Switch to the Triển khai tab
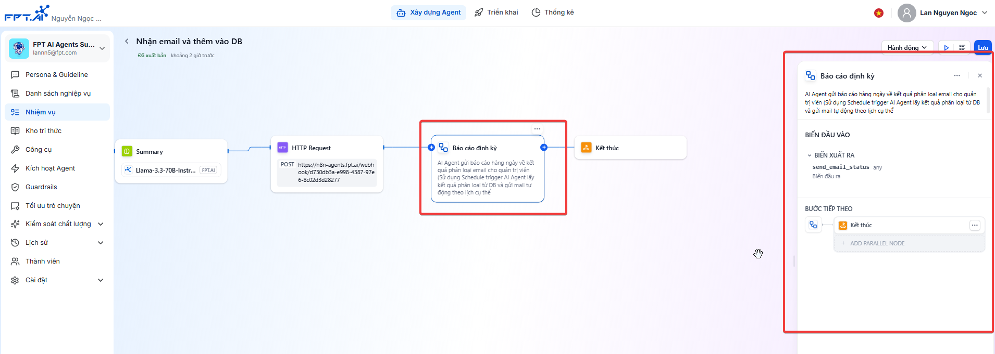This screenshot has width=995, height=354. click(x=496, y=12)
